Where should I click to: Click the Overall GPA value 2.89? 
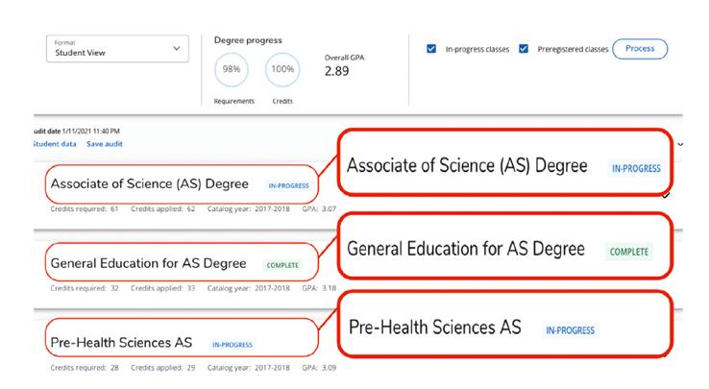336,71
